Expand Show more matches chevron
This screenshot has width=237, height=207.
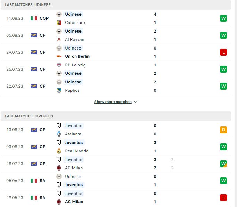pos(136,102)
